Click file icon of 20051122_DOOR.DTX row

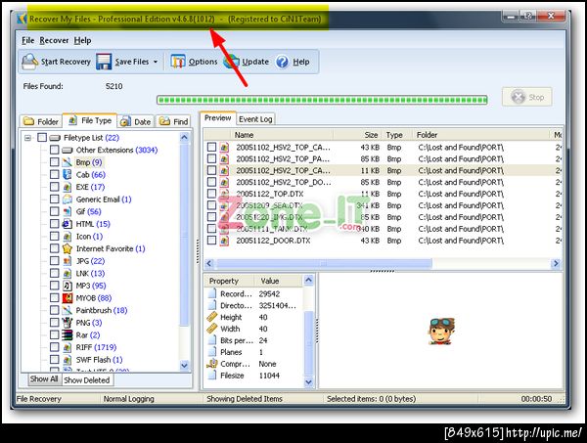tap(224, 241)
